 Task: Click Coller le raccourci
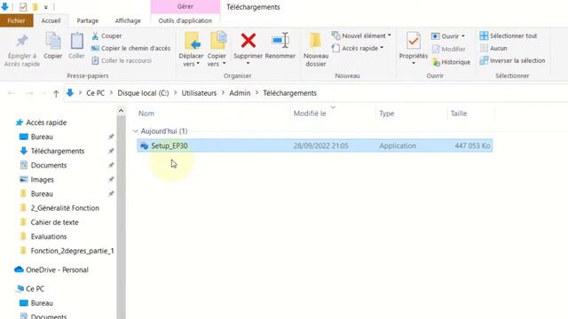point(122,60)
